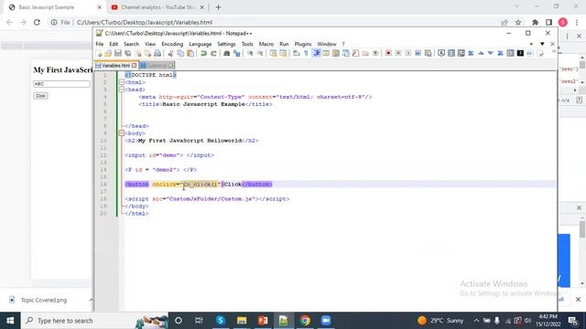The height and width of the screenshot is (329, 586).
Task: Open Topic Covered.png from the download bar
Action: pyautogui.click(x=44, y=300)
